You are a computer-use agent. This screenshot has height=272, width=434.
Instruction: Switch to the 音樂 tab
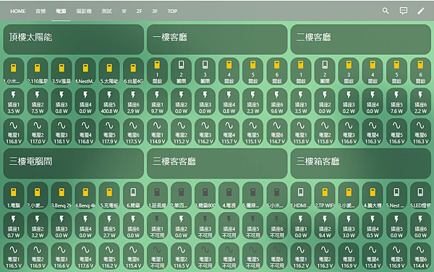click(41, 12)
